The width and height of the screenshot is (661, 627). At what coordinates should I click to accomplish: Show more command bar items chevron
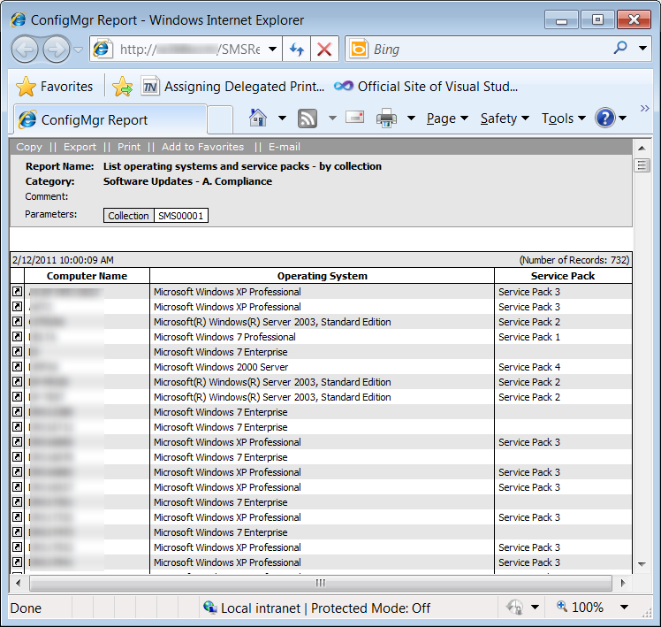click(x=644, y=109)
